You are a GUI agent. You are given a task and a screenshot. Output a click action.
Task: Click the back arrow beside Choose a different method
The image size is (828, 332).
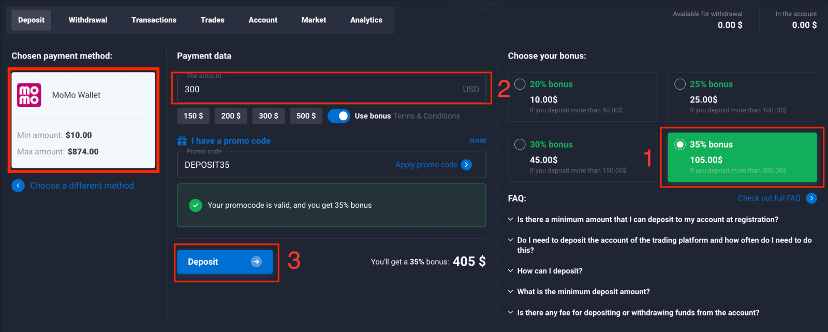(18, 185)
